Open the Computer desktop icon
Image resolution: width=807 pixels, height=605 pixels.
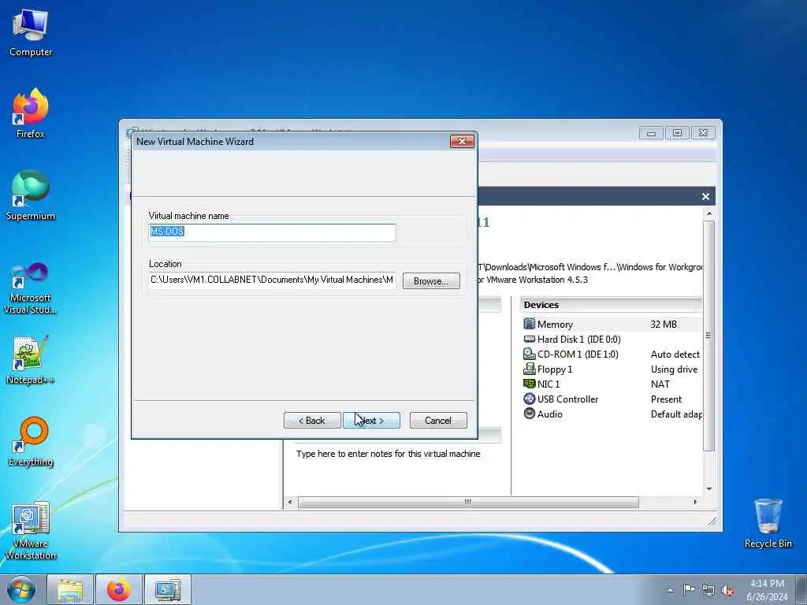[31, 32]
